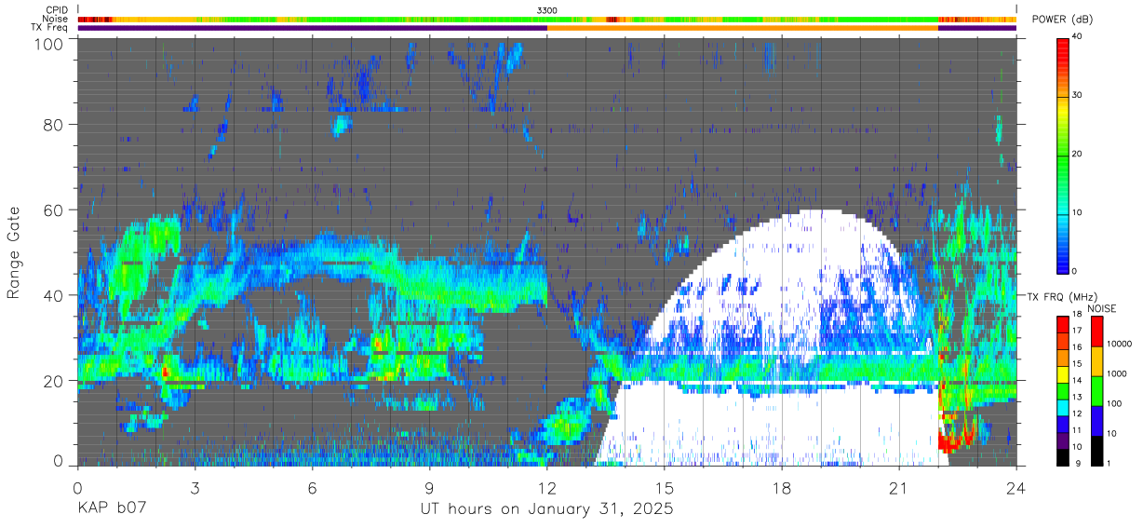Click the orange segment of the TX Freq strip
The height and width of the screenshot is (528, 1143).
(x=743, y=28)
